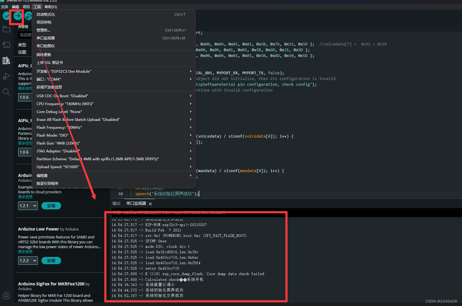Open the Library Manager sidebar icon
The image size is (462, 306).
(x=6, y=61)
